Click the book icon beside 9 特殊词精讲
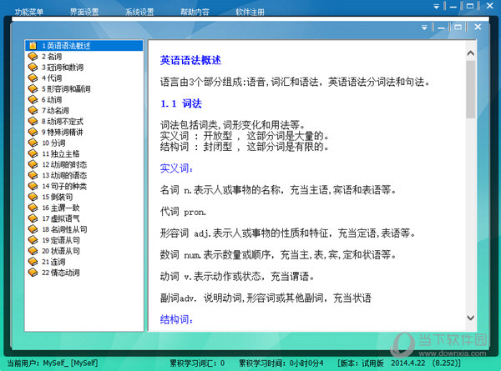Viewport: 501px width, 371px height. (33, 132)
